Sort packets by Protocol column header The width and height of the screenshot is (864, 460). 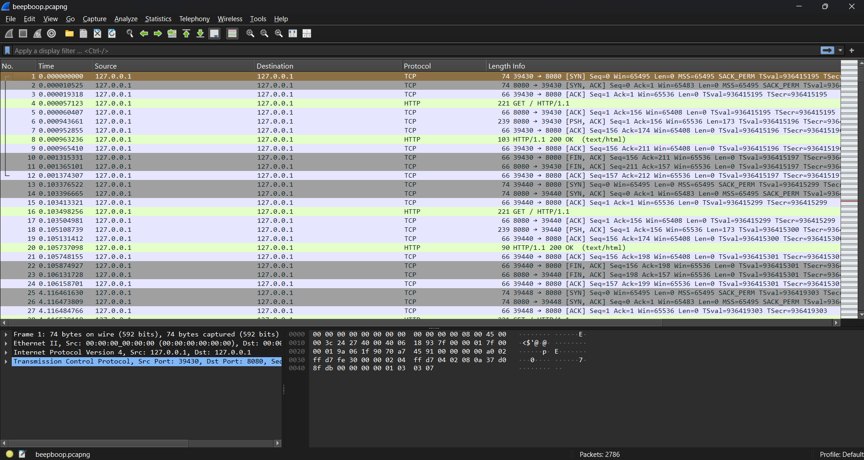417,66
